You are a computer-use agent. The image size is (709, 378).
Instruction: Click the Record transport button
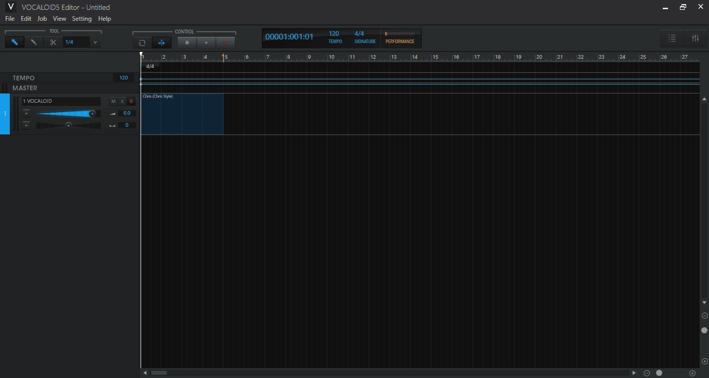(x=225, y=43)
